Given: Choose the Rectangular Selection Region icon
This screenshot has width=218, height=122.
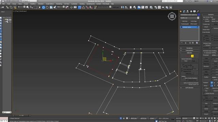Looking at the screenshot, I should point(35,7).
